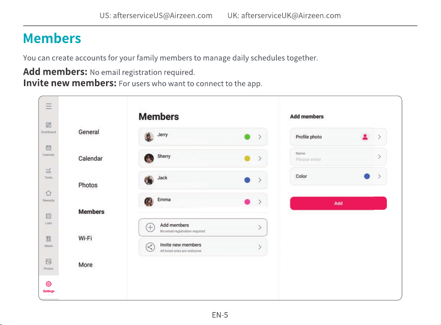Viewport: 441px width, 325px height.
Task: Open Profile photo chevron
Action: tap(380, 137)
